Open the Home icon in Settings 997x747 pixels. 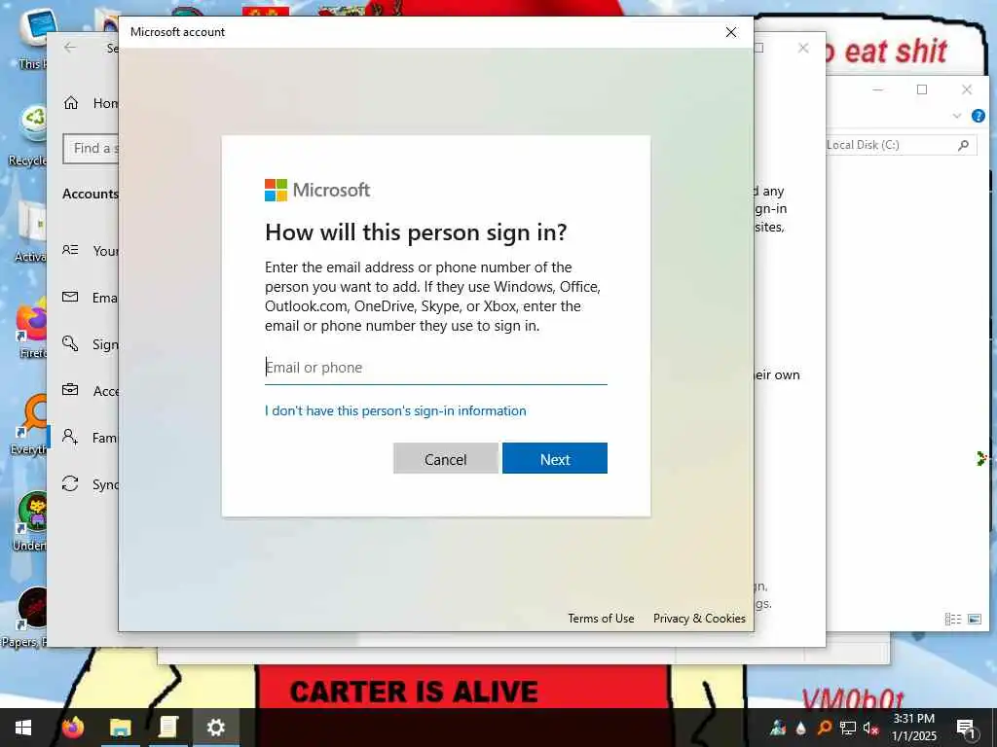pyautogui.click(x=70, y=103)
